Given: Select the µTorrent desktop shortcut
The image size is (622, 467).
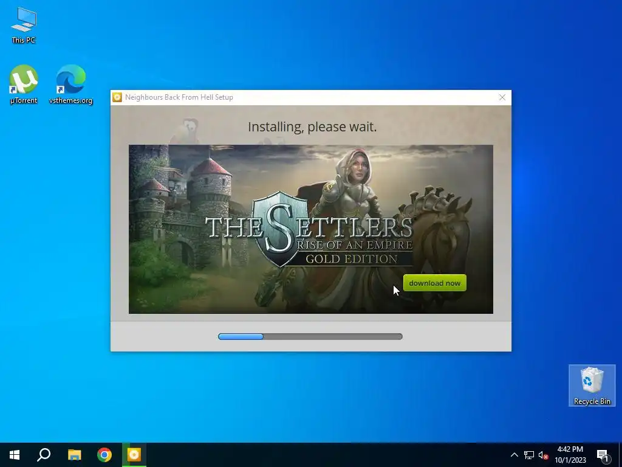Looking at the screenshot, I should [24, 84].
